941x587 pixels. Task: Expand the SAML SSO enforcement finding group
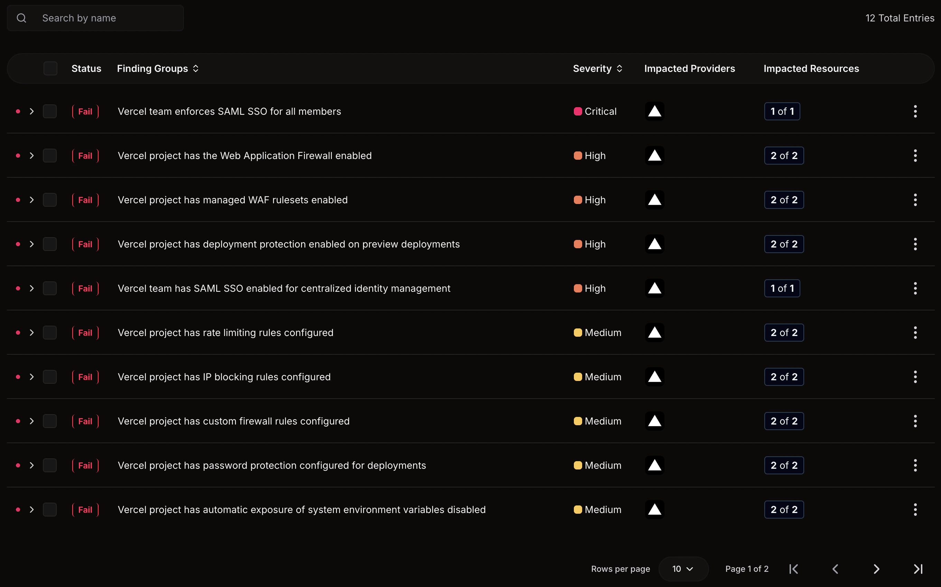click(32, 111)
